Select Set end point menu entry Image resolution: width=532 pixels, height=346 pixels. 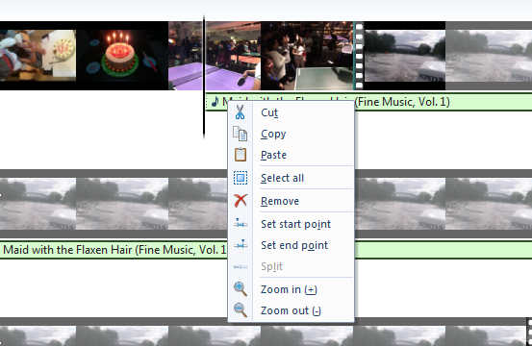(x=291, y=245)
